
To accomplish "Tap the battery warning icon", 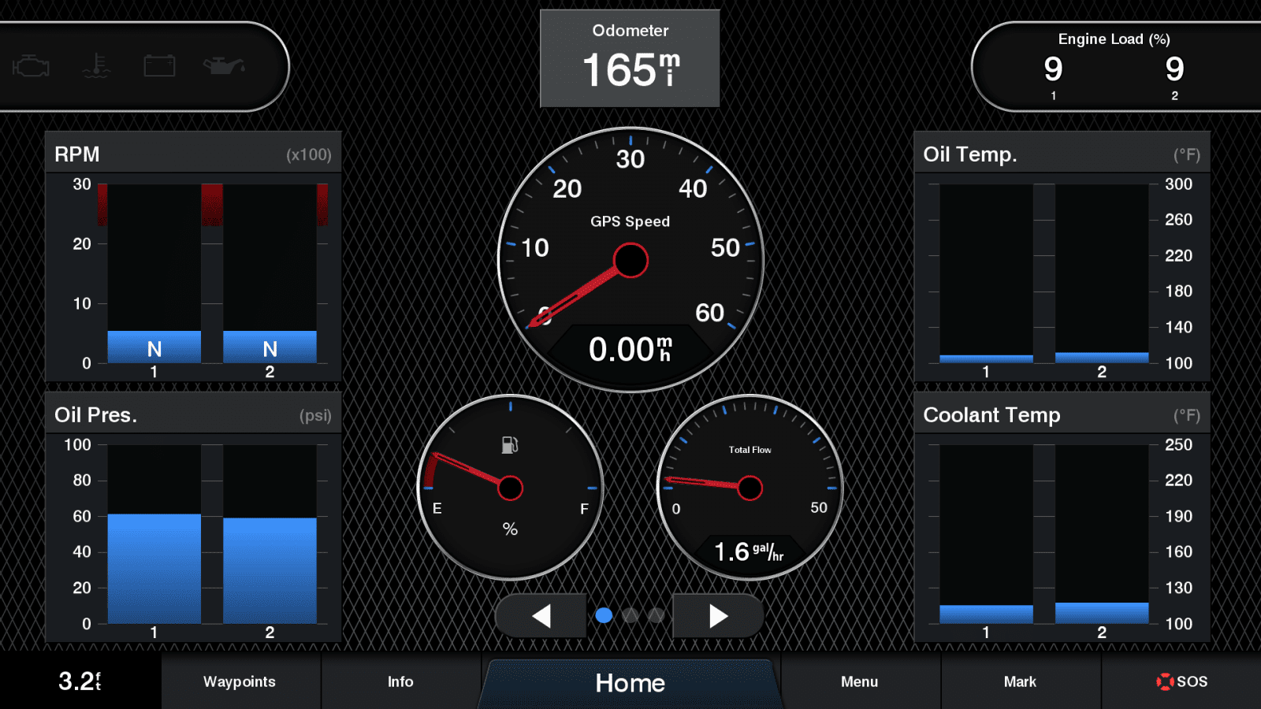I will coord(159,65).
